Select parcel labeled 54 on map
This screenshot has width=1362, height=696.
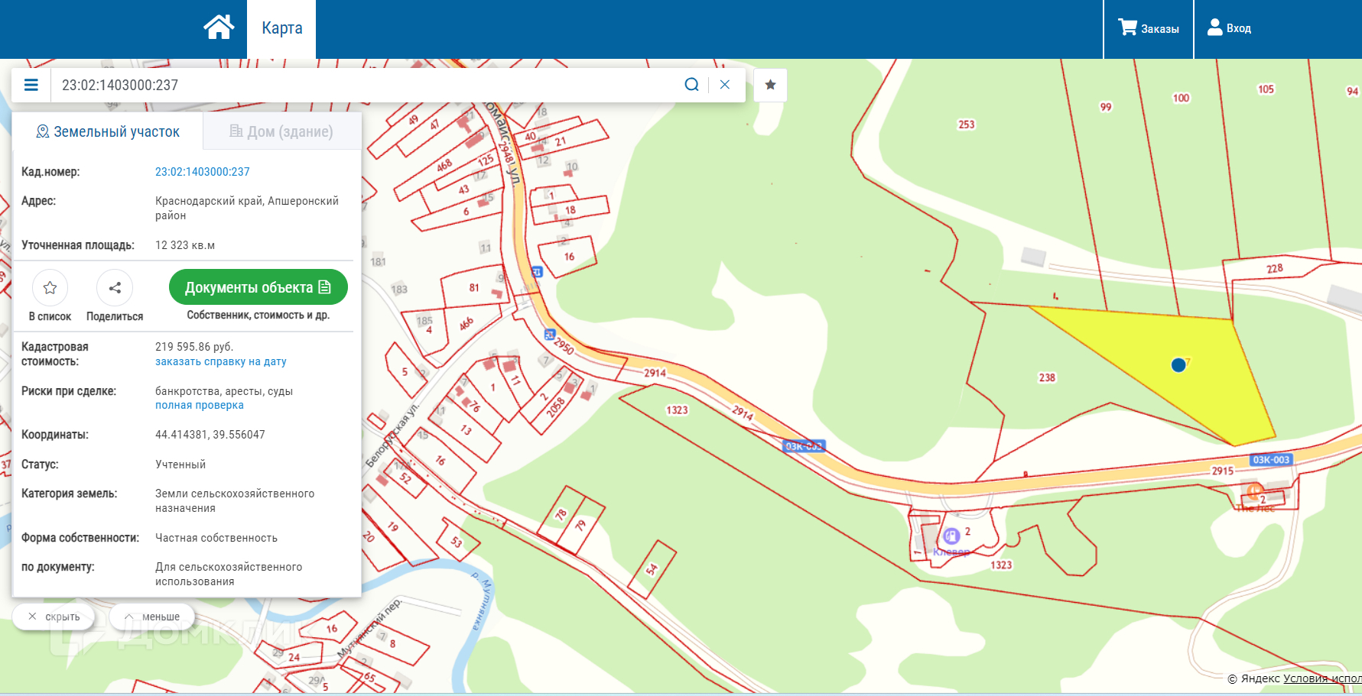[652, 569]
